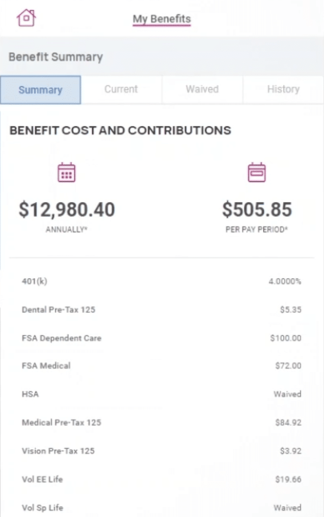Open the waived HSA benefit entry
This screenshot has height=517, width=324.
(162, 394)
